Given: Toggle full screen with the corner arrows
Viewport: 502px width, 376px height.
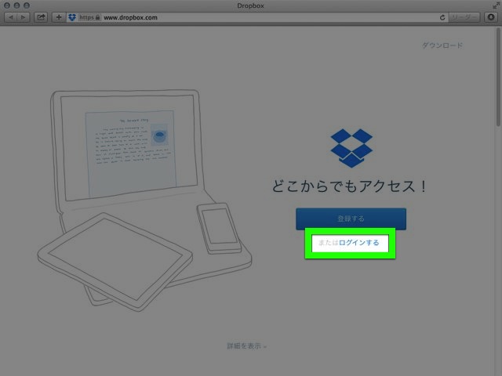Looking at the screenshot, I should pos(496,5).
